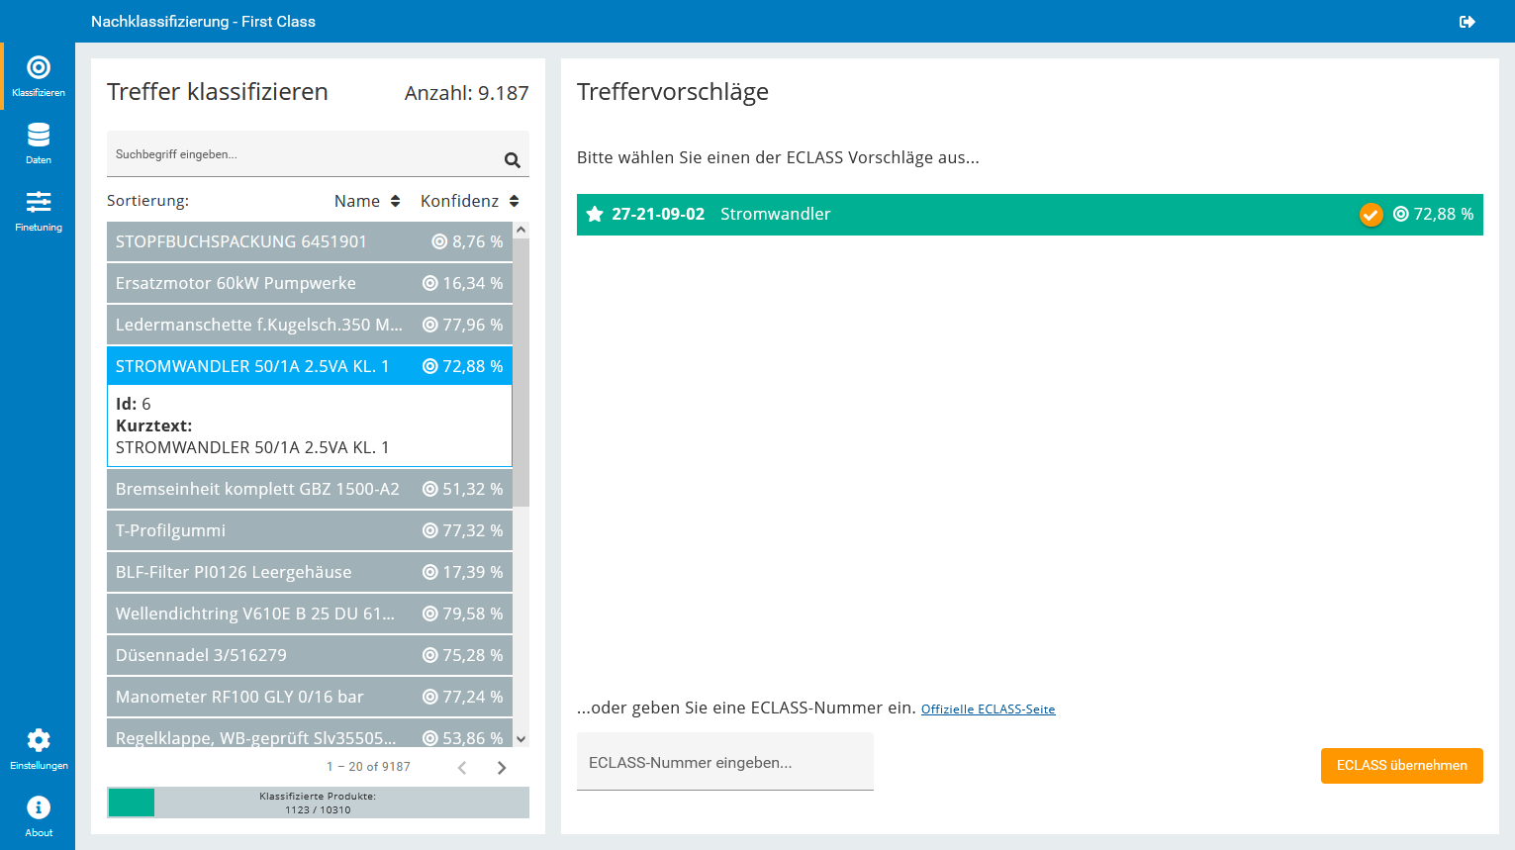
Task: Click the star icon on Stromwandler suggestion
Action: click(x=595, y=215)
